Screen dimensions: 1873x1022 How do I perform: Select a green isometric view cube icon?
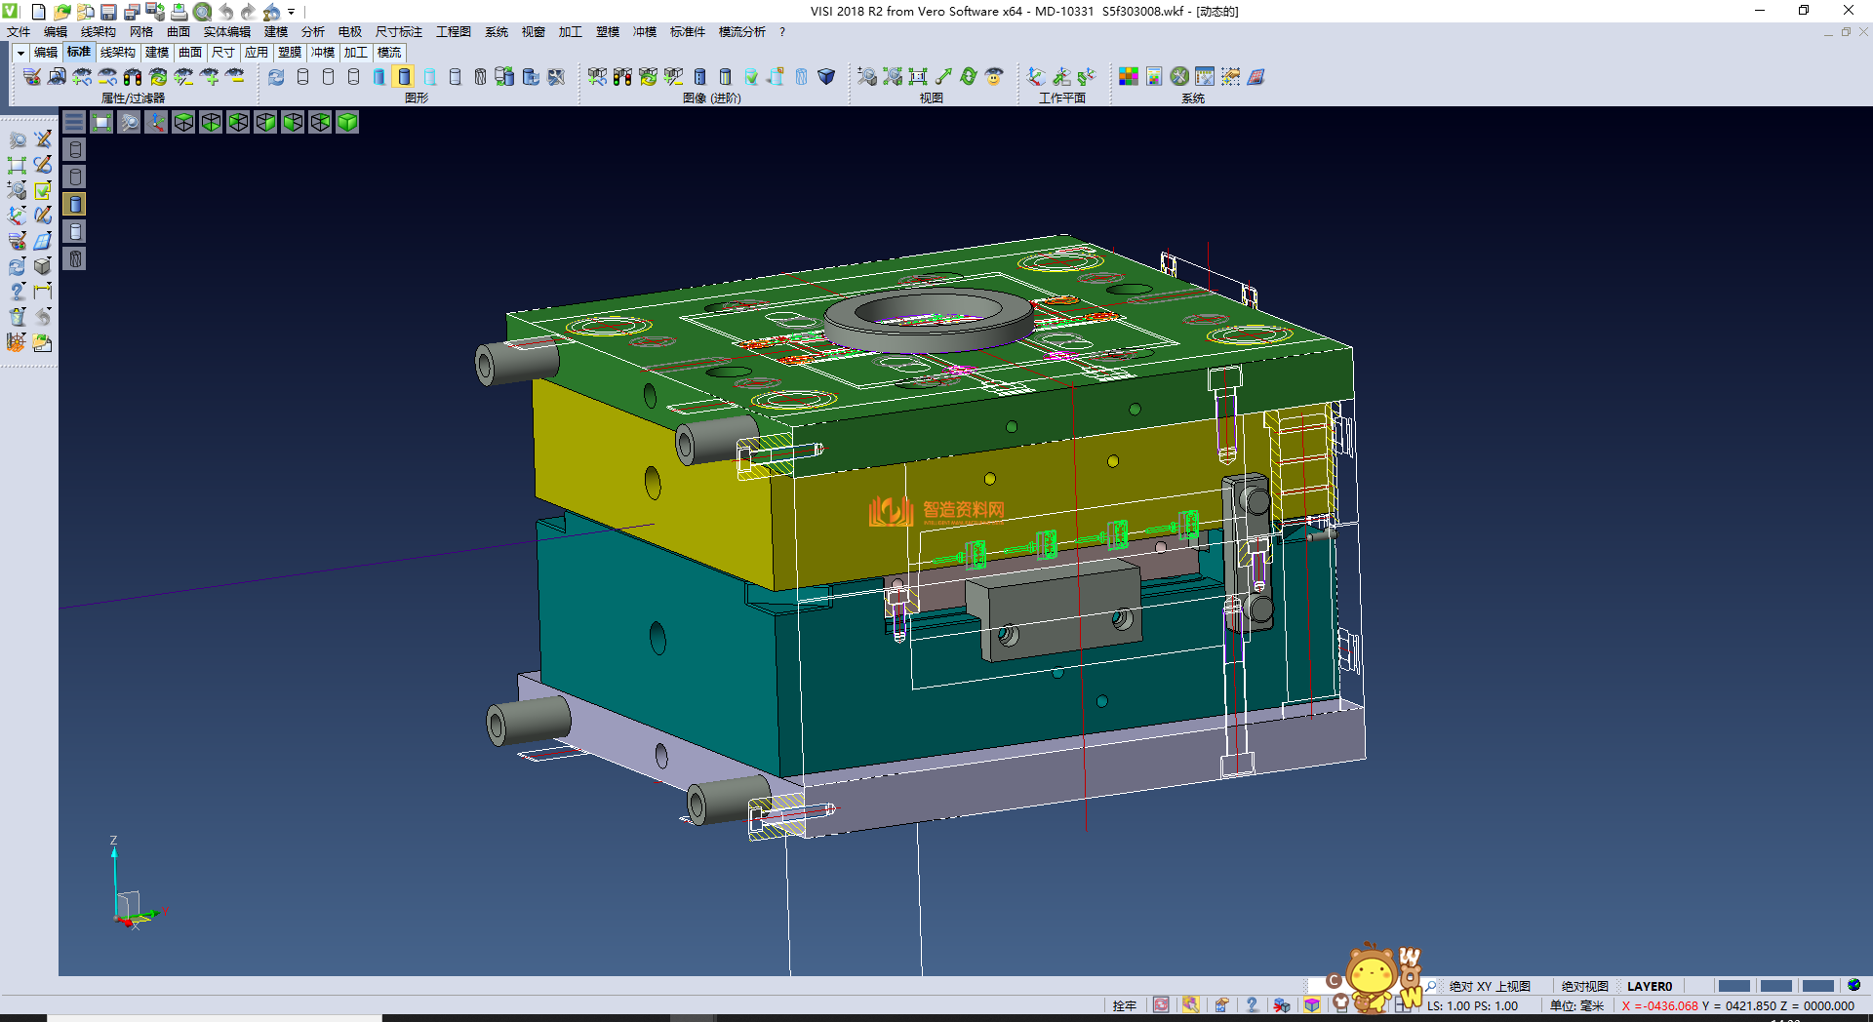(347, 122)
